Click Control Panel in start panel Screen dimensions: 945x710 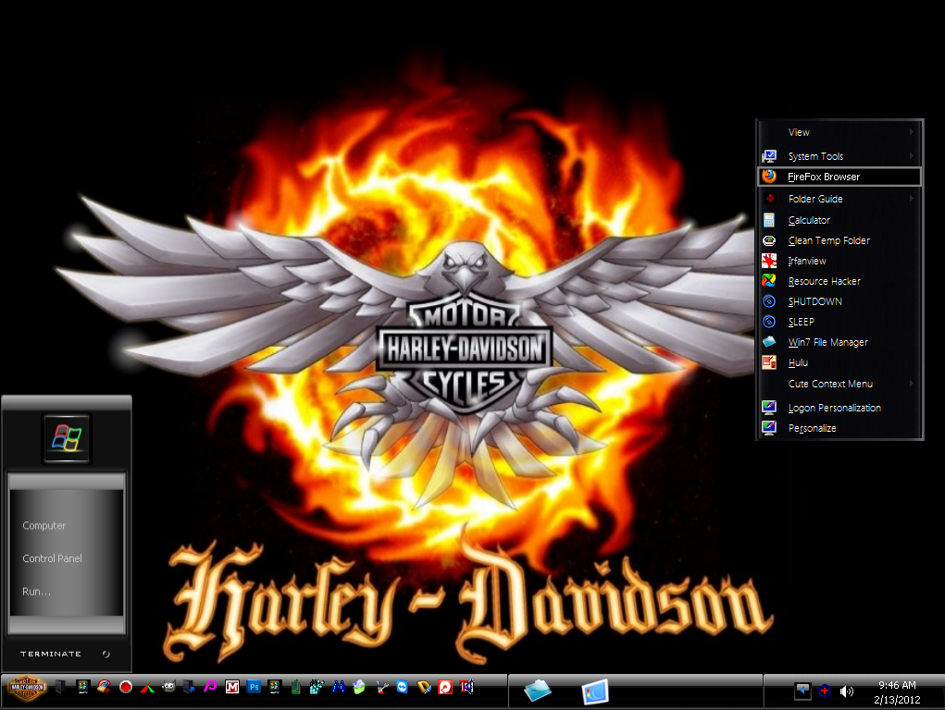pyautogui.click(x=53, y=558)
